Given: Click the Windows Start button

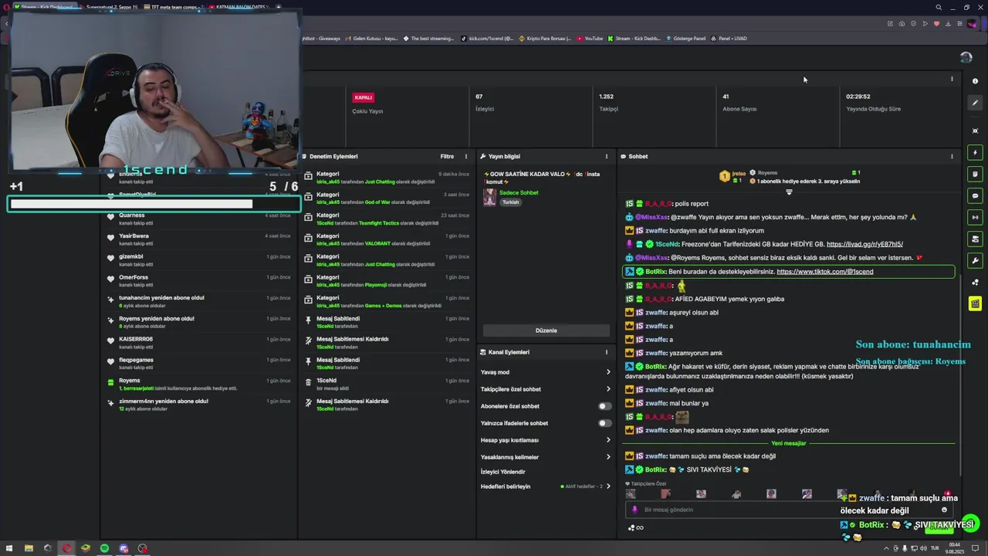Looking at the screenshot, I should 9,548.
